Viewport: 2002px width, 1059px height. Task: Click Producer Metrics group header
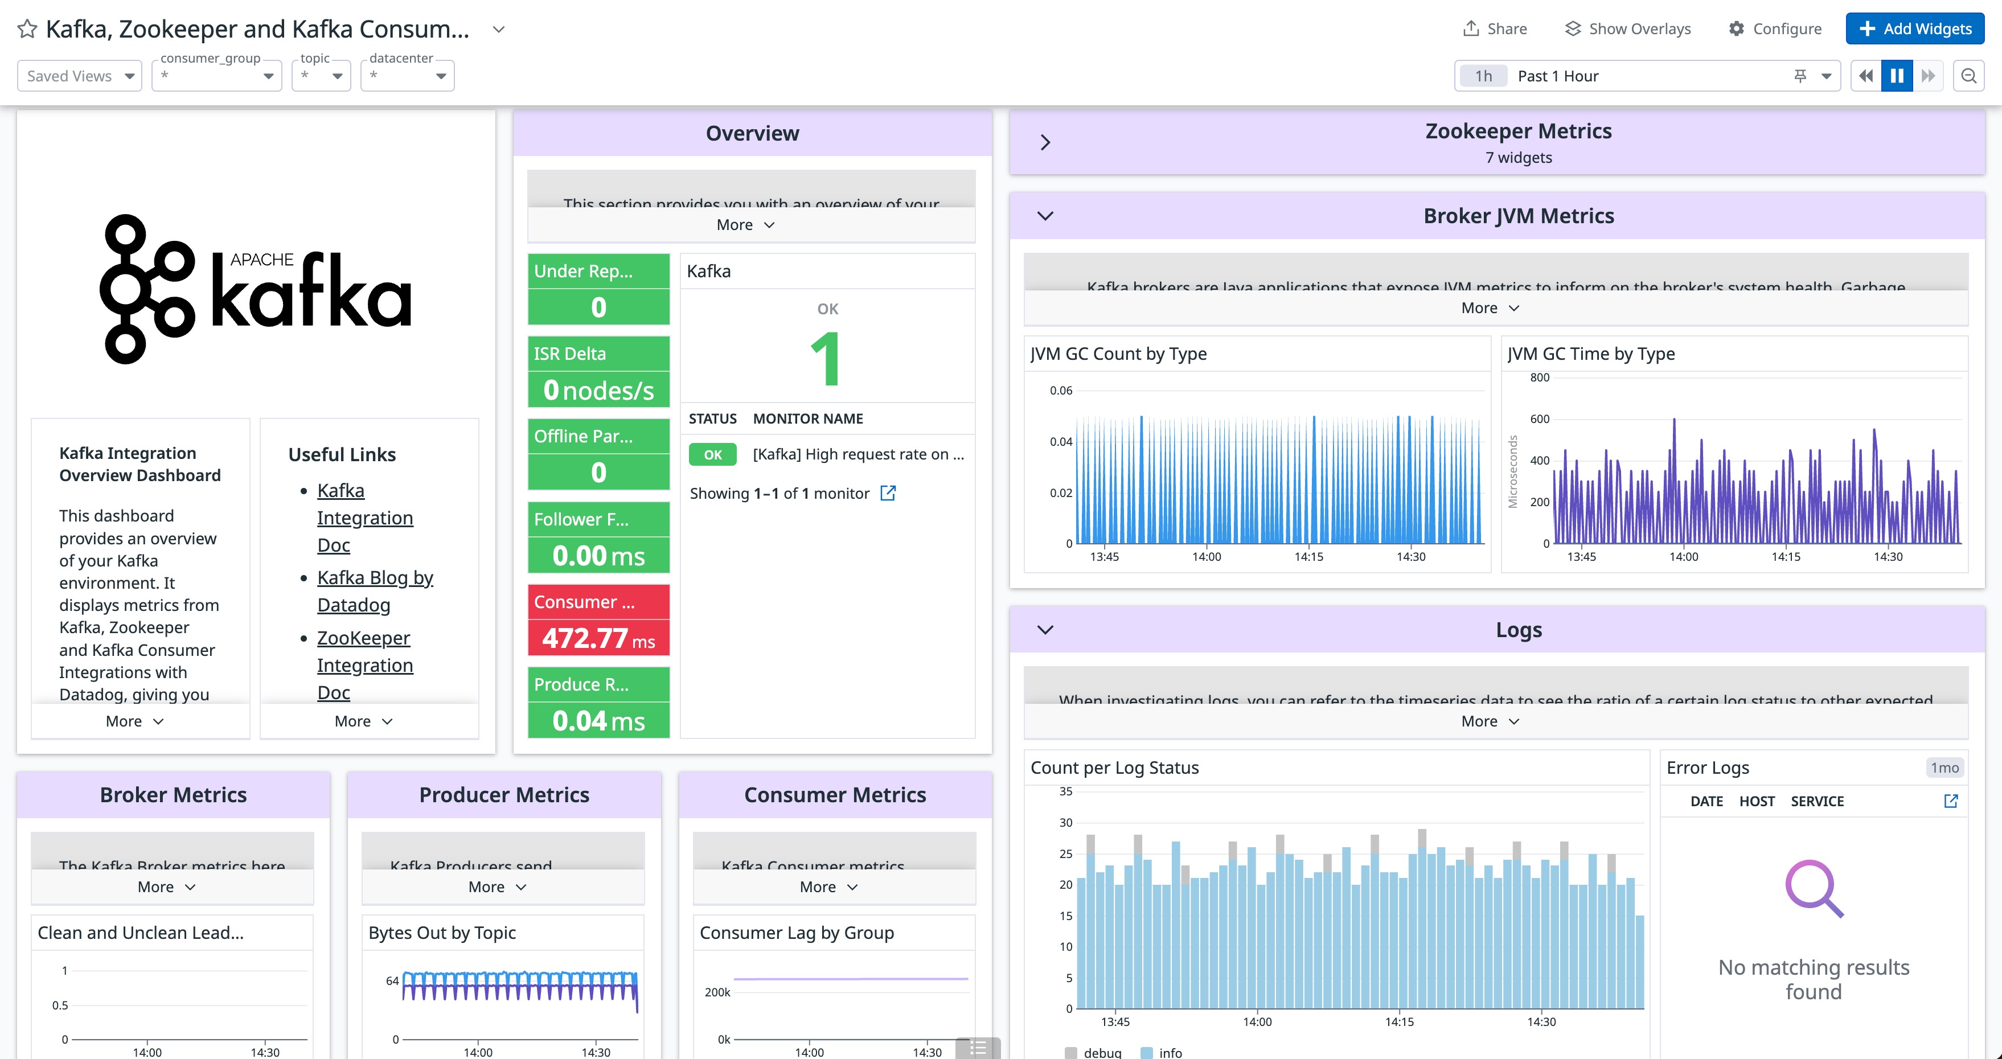click(504, 795)
